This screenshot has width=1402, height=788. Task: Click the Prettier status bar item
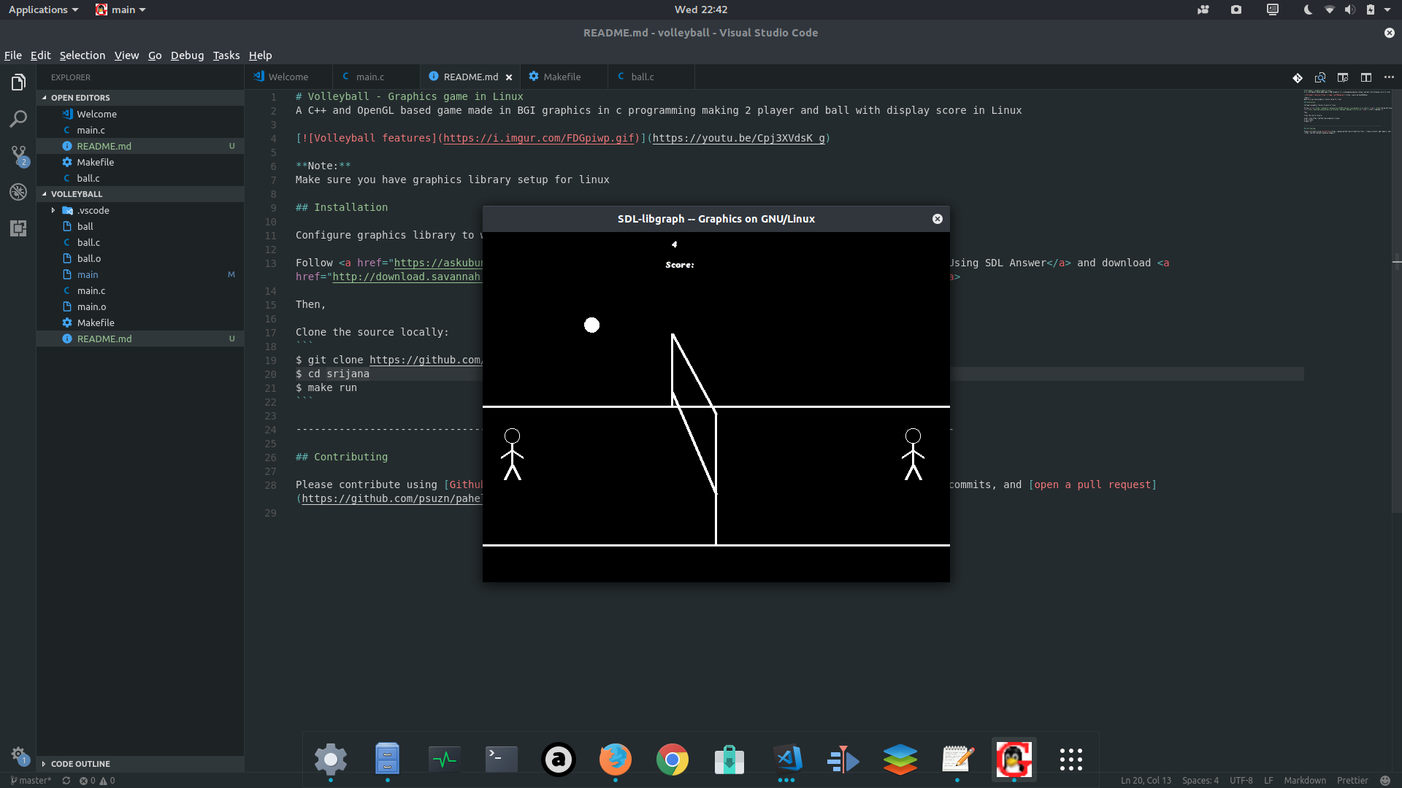(x=1352, y=781)
